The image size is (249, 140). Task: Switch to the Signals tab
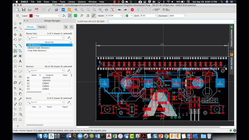click(41, 27)
